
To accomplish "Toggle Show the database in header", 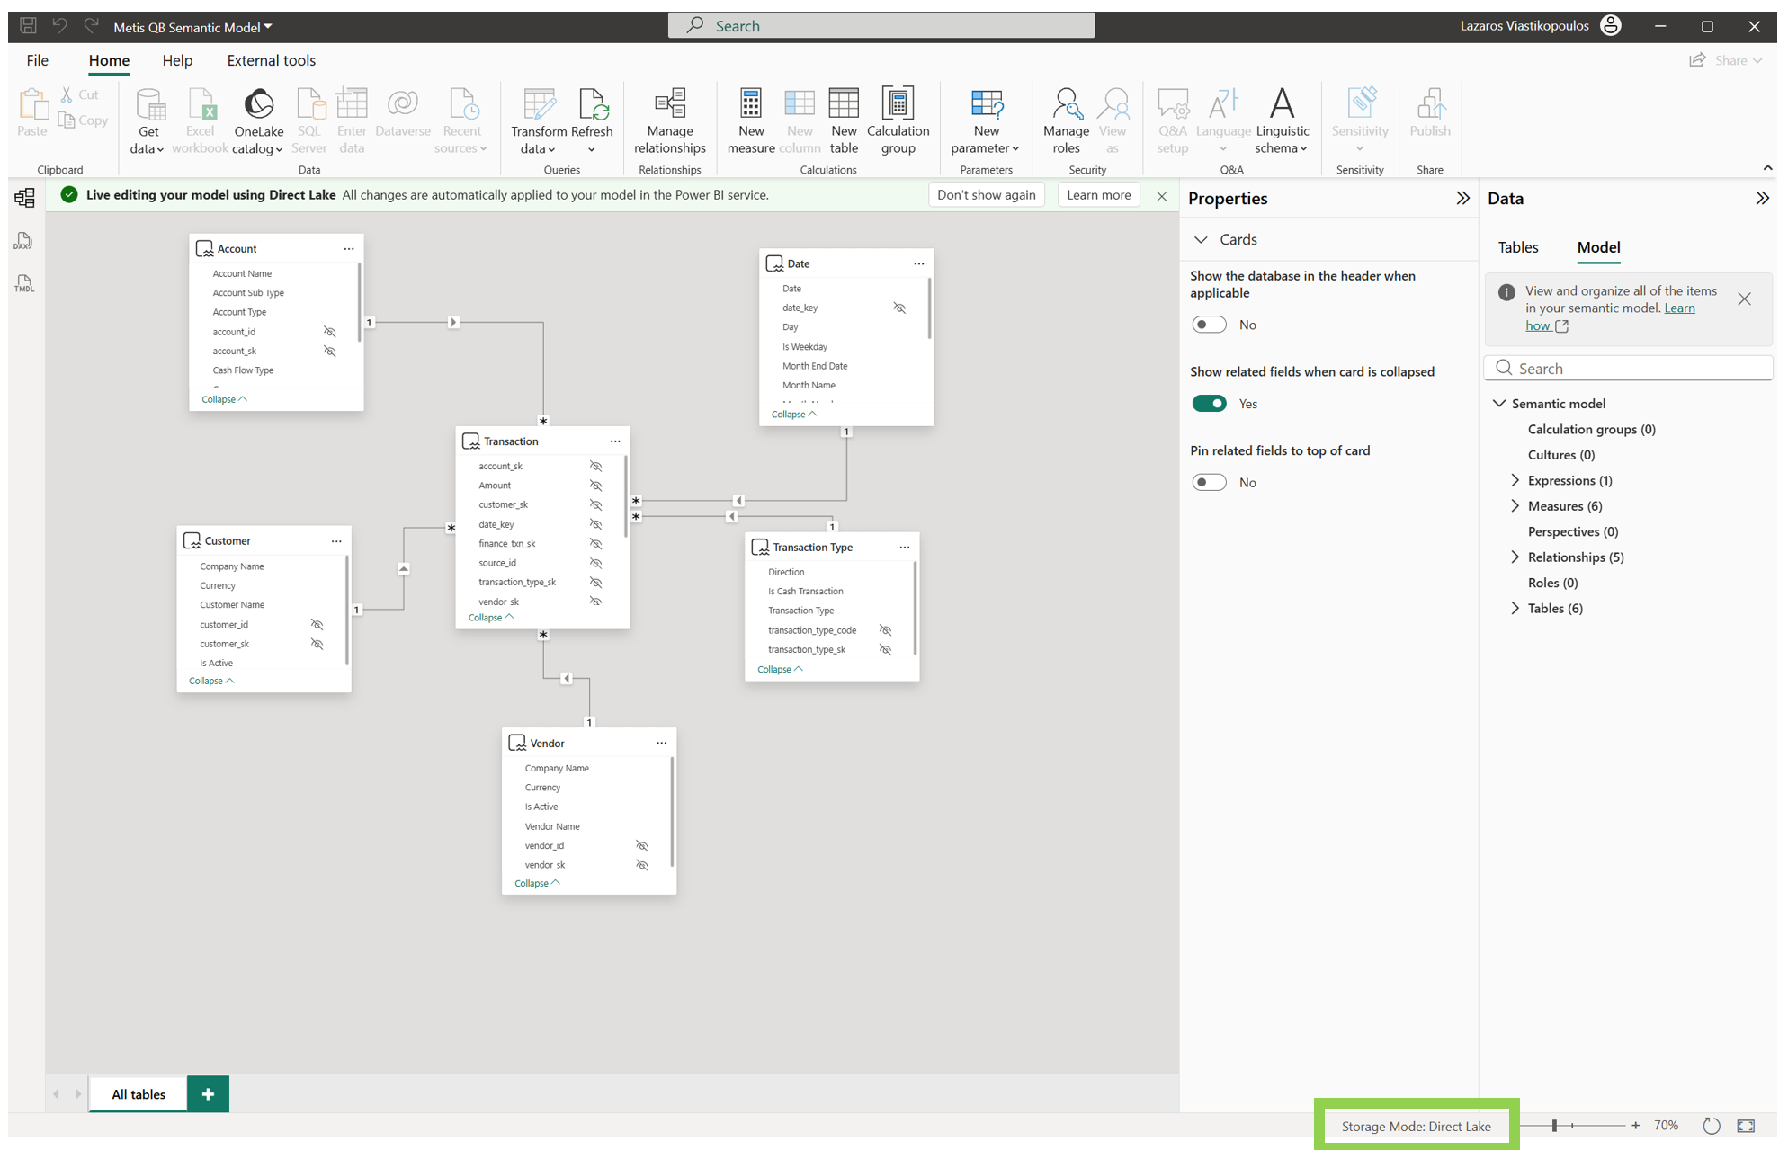I will point(1209,325).
